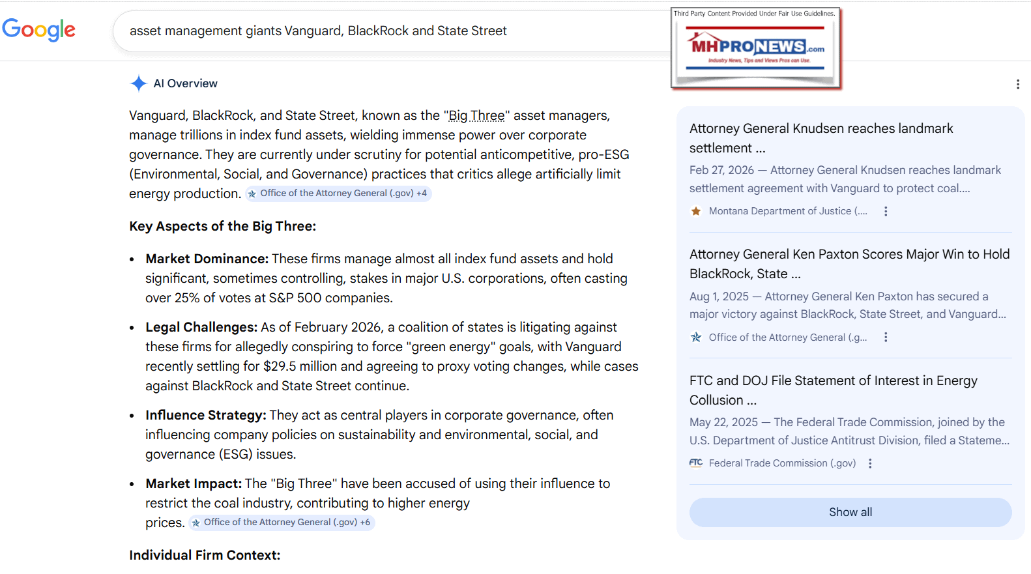Click the Federal Trade Commission (.gov) source name
The width and height of the screenshot is (1031, 574).
click(x=782, y=463)
